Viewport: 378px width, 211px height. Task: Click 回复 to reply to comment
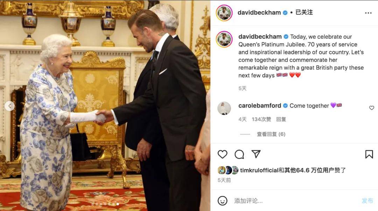pos(281,119)
